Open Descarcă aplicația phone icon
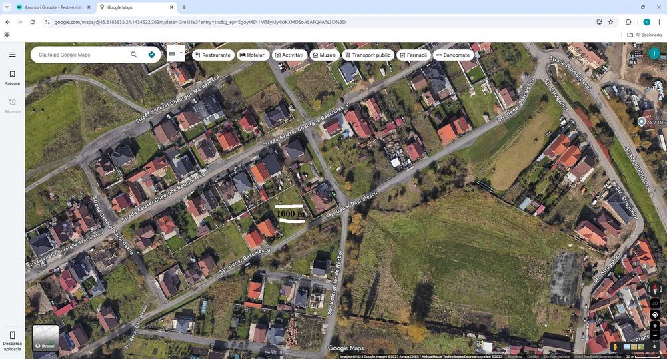The width and height of the screenshot is (667, 359). tap(12, 341)
